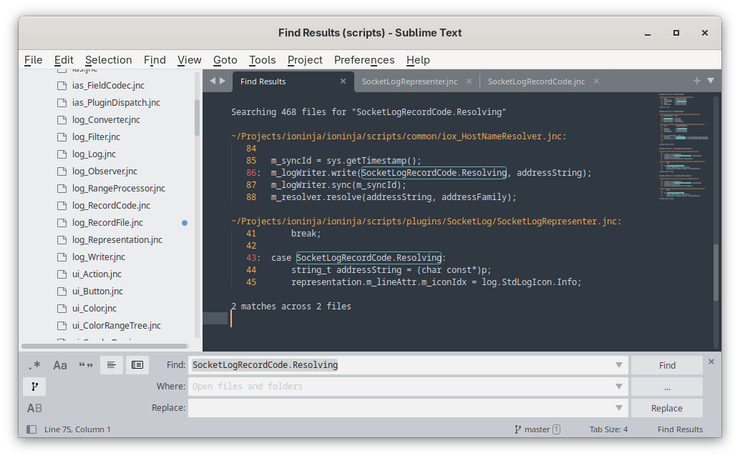Toggle whole word matching
Screen dimensions: 740x458
click(86, 365)
